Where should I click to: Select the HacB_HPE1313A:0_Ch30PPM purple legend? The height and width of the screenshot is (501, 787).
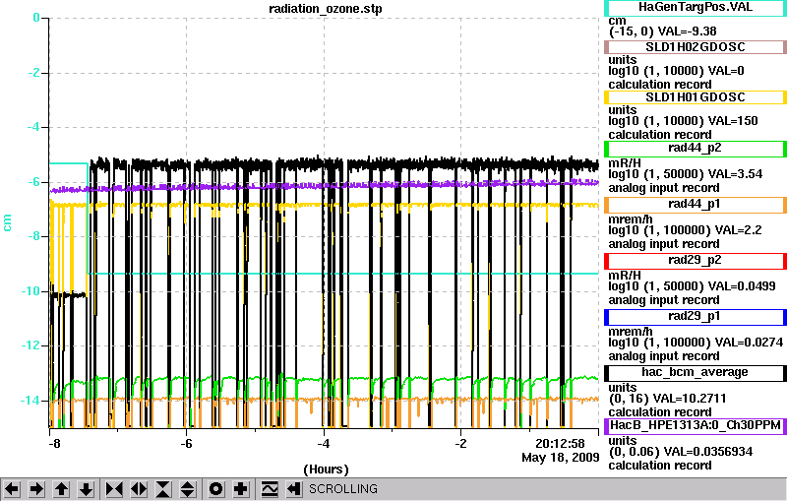pyautogui.click(x=696, y=426)
